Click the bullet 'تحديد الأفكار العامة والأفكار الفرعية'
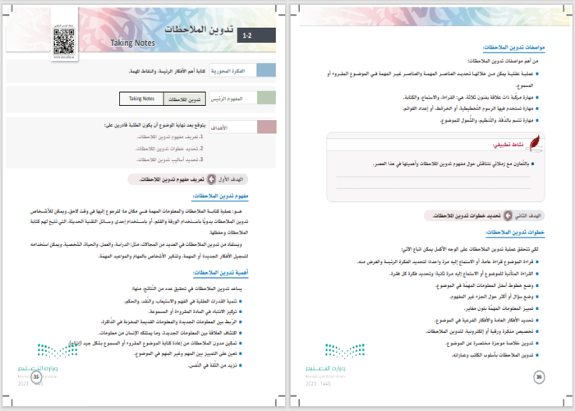Image resolution: width=575 pixels, height=411 pixels. tap(486, 321)
